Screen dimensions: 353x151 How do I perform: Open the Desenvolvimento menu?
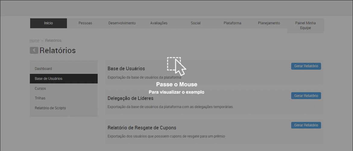(122, 23)
